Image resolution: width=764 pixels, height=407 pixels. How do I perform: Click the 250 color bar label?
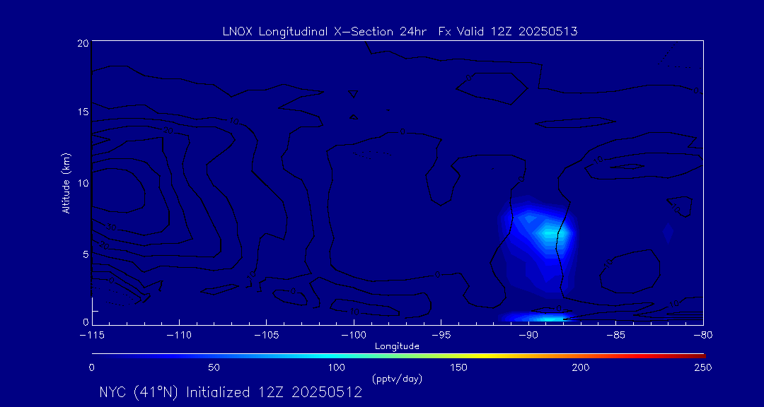pyautogui.click(x=702, y=367)
